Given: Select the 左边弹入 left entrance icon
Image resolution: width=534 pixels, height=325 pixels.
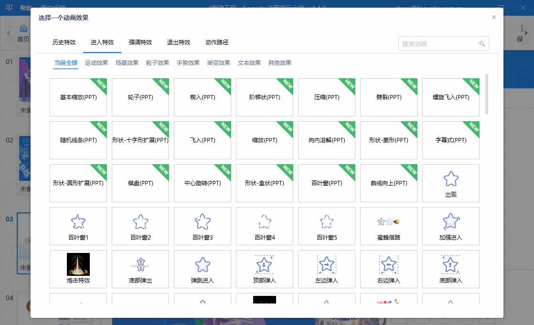Looking at the screenshot, I should (x=326, y=269).
